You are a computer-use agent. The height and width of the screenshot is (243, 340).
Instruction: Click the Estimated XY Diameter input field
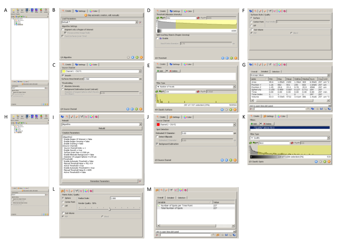(208, 133)
